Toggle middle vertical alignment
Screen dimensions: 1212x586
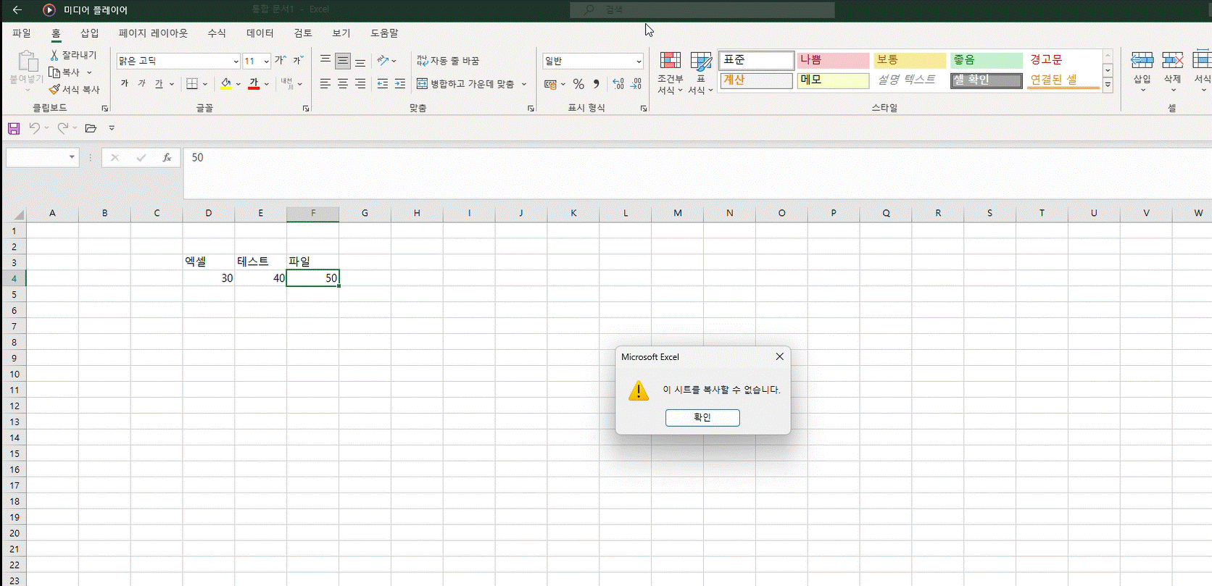[x=343, y=61]
